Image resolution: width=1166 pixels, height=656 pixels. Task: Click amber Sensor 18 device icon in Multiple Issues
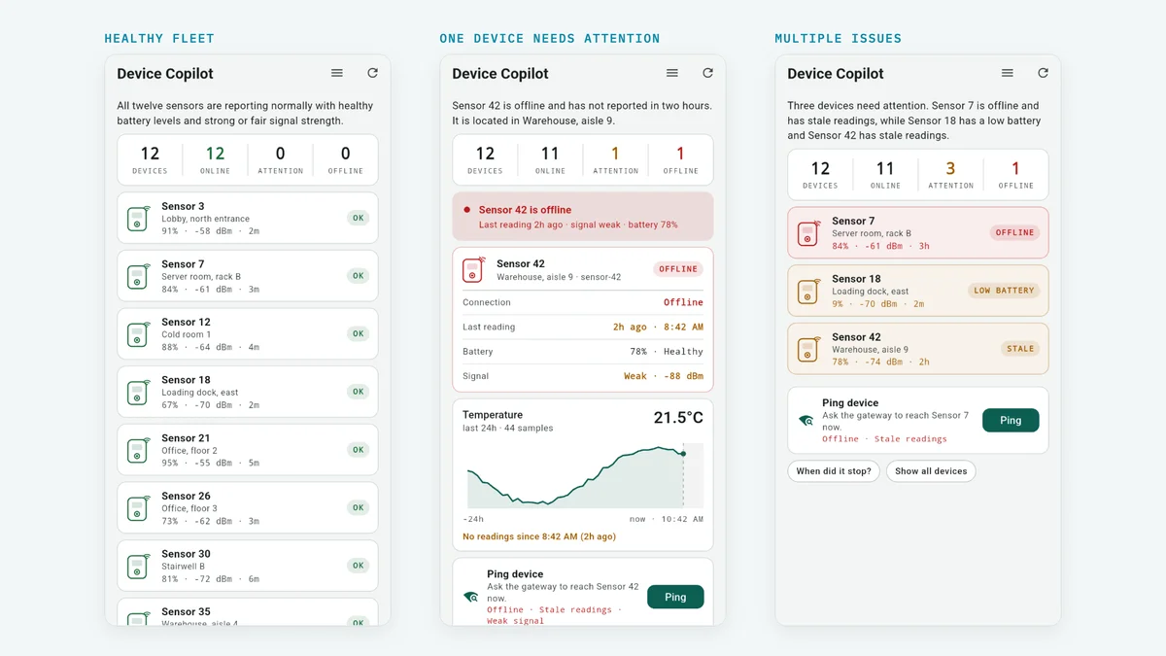point(808,291)
